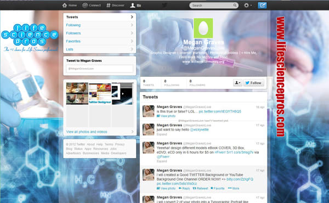Viewport: 329px width, 203px height.
Task: Click the chevron next to Tweets
Action: pos(132,17)
